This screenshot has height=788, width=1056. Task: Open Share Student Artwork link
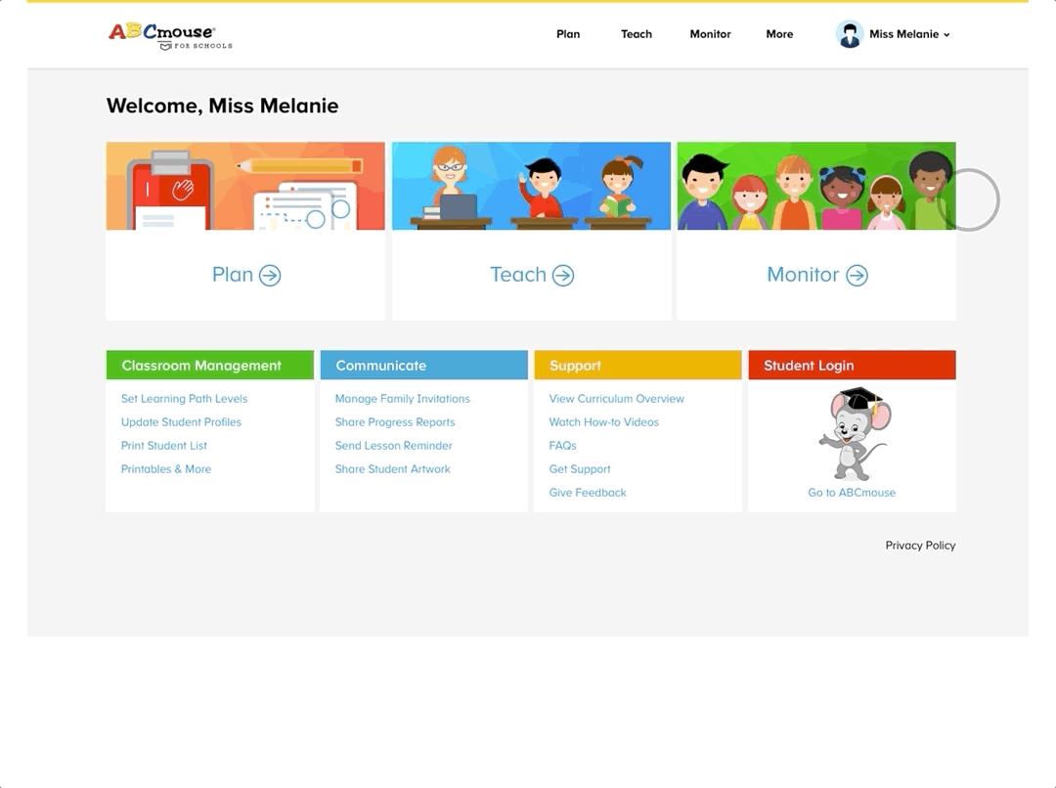coord(393,469)
